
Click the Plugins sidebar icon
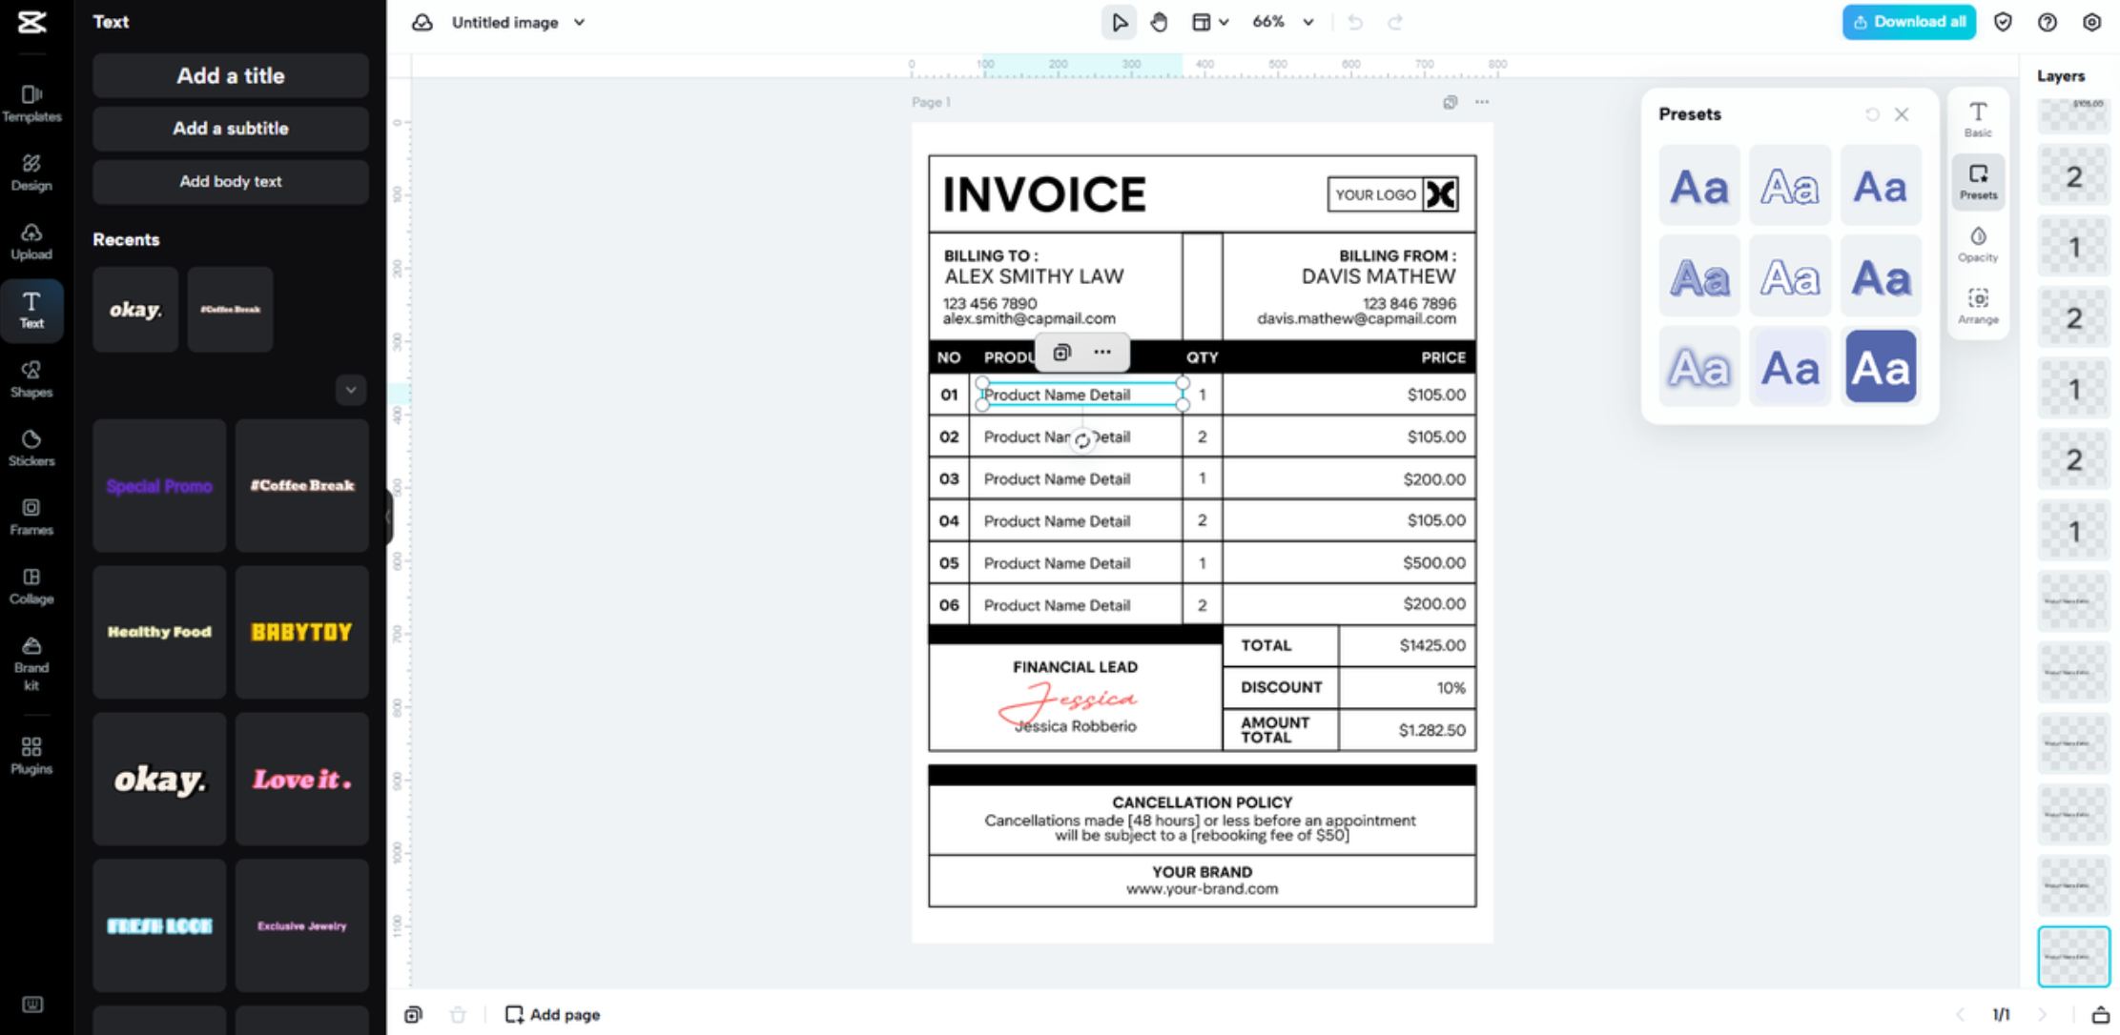pos(31,755)
